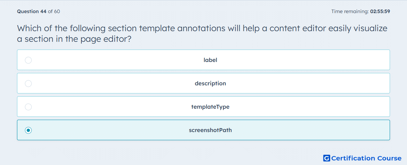
Task: Click the Time remaining countdown timer
Action: 361,11
